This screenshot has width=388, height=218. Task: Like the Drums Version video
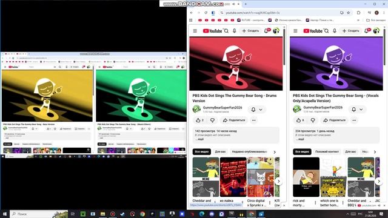coord(199,120)
